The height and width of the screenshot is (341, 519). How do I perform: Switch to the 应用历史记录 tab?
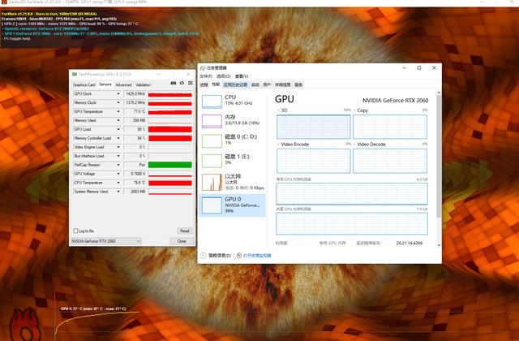(235, 84)
